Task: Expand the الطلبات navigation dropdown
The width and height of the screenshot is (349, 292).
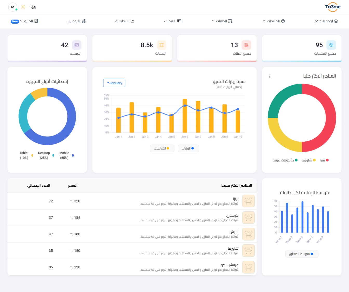Action: tap(222, 21)
